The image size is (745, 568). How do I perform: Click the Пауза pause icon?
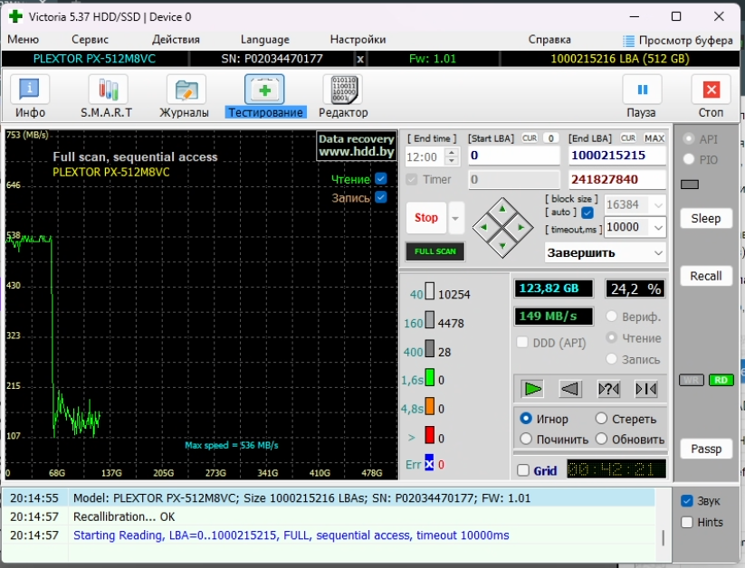click(x=642, y=90)
